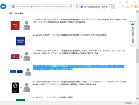Close the ラウンジ詳細 tab
The image size is (139, 105).
[110, 7]
